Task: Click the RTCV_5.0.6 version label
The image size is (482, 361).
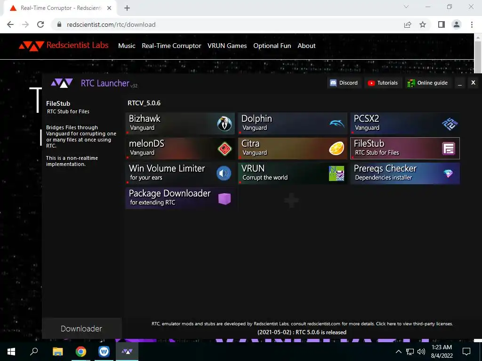Action: 144,103
